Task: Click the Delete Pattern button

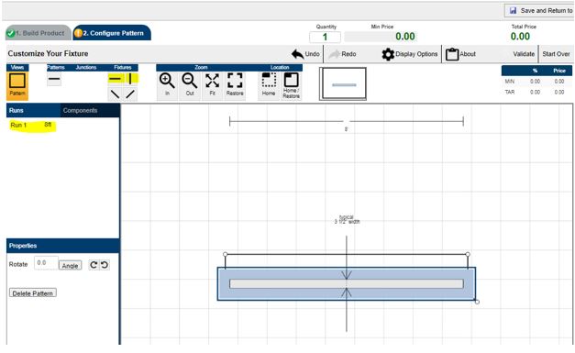Action: pyautogui.click(x=33, y=293)
